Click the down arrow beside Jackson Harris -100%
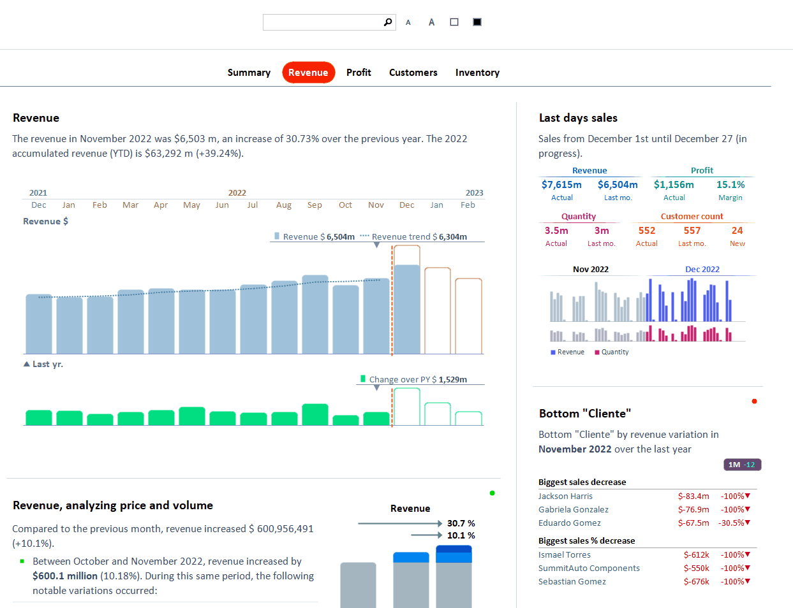The image size is (793, 608). (748, 495)
